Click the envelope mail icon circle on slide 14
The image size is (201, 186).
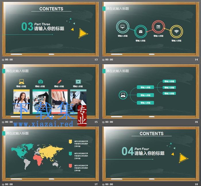click(x=141, y=32)
